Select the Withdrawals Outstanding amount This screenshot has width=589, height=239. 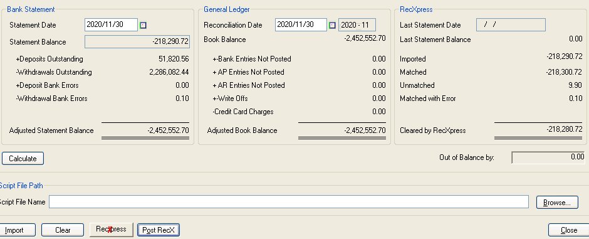point(169,72)
